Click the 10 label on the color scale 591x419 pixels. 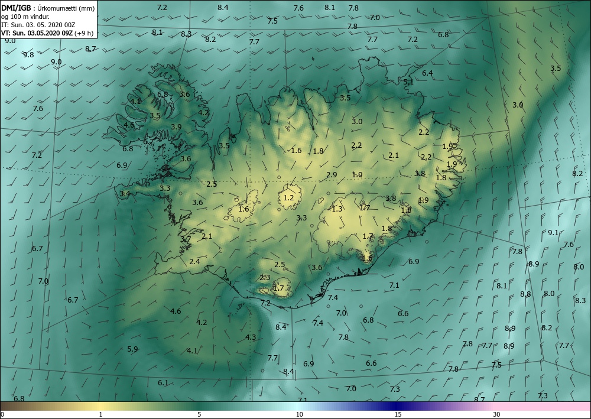point(299,415)
